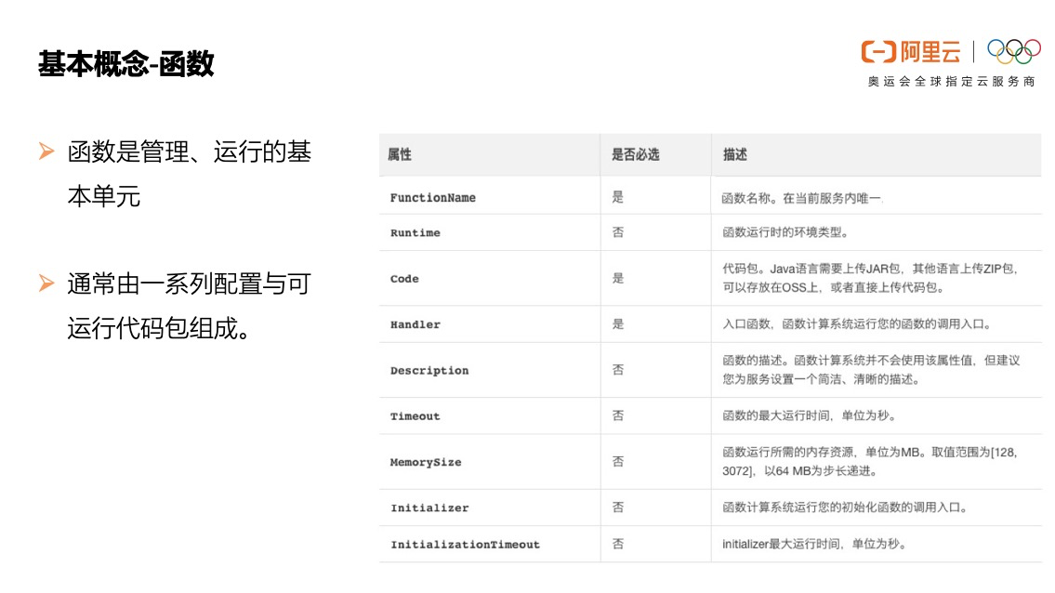The image size is (1055, 593).
Task: Click the MemorySize description mentioning 64 MB
Action: click(869, 461)
